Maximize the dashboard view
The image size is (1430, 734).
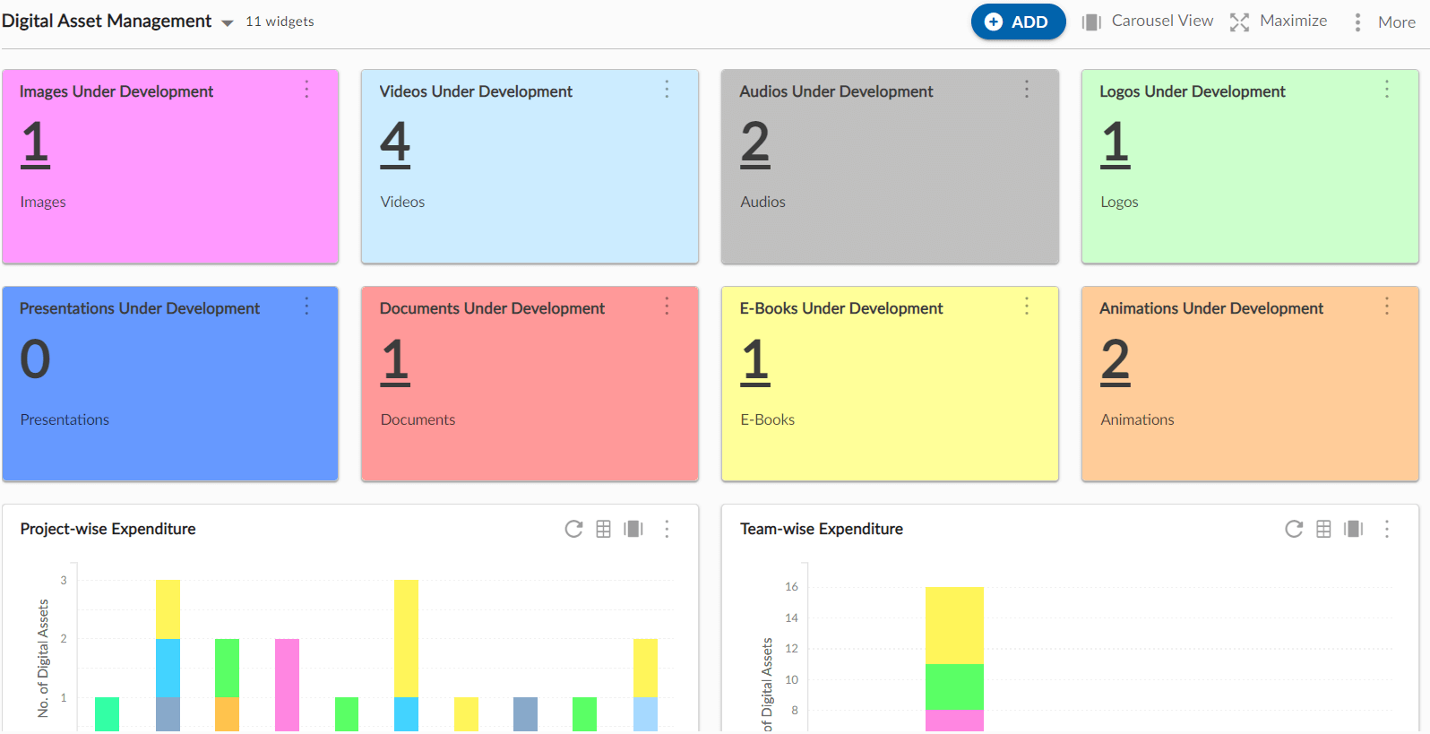(x=1279, y=22)
